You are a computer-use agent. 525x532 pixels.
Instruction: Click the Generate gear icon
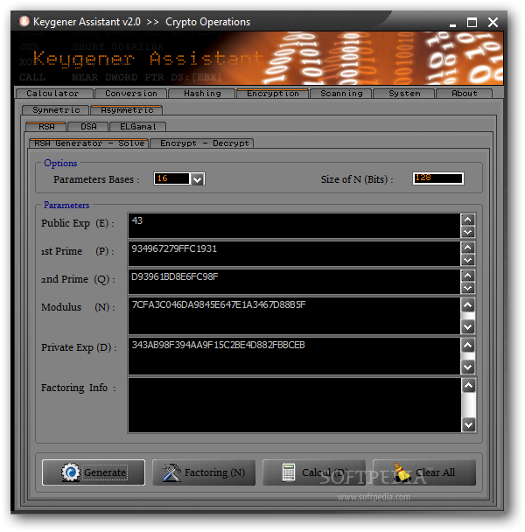coord(70,472)
